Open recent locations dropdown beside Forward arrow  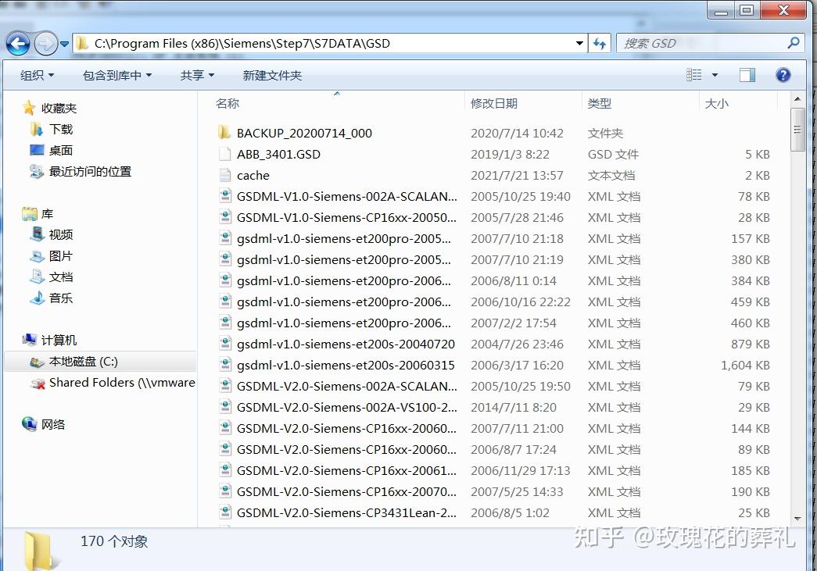(64, 45)
